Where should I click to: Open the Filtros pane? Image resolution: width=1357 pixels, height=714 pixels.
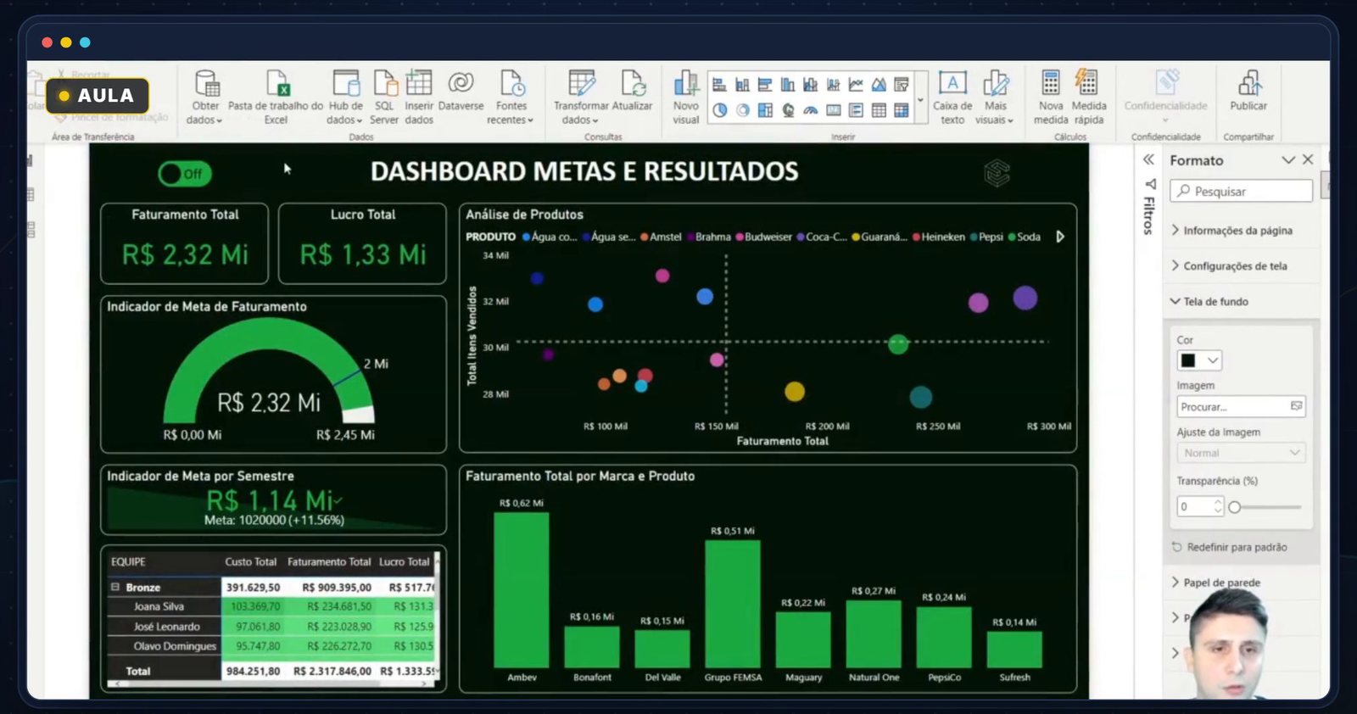pos(1149,209)
